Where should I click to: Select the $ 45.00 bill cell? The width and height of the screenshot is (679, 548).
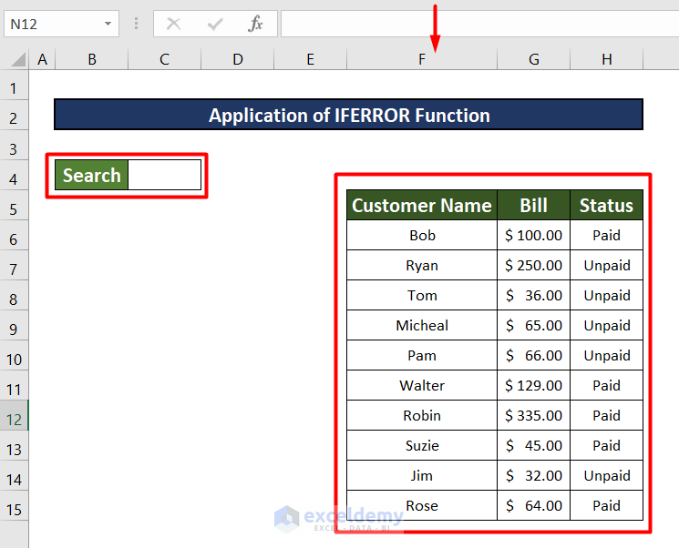tap(533, 445)
